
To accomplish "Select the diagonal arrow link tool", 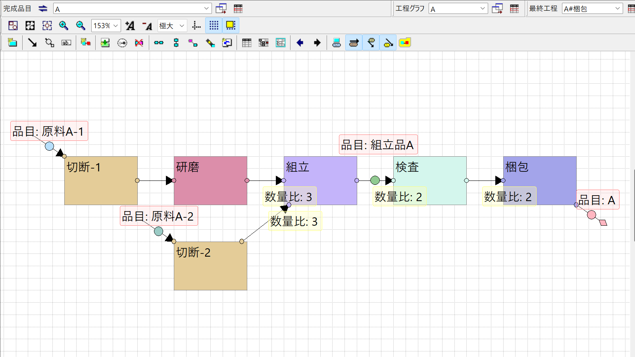I will (x=32, y=42).
